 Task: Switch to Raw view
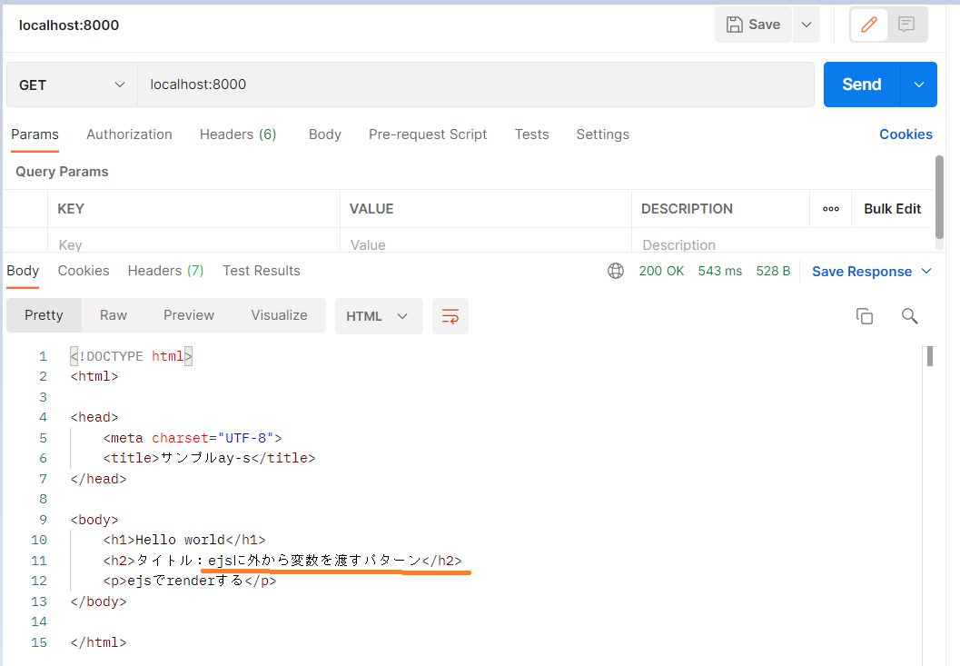(x=114, y=315)
